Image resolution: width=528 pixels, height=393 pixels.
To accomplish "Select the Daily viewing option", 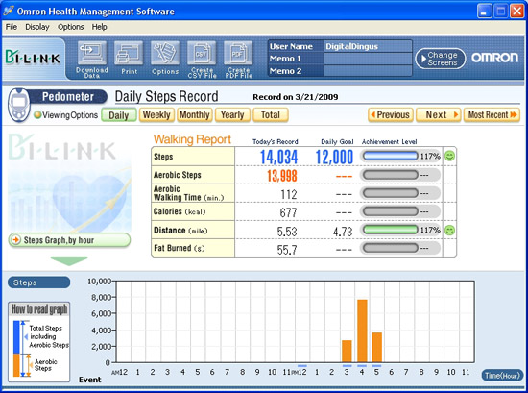I will (x=118, y=115).
